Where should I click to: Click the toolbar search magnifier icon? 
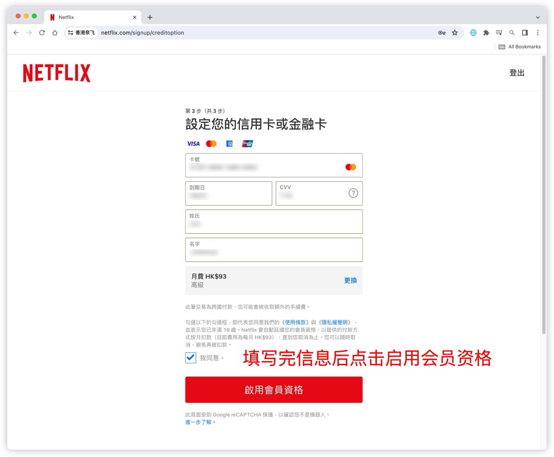512,32
